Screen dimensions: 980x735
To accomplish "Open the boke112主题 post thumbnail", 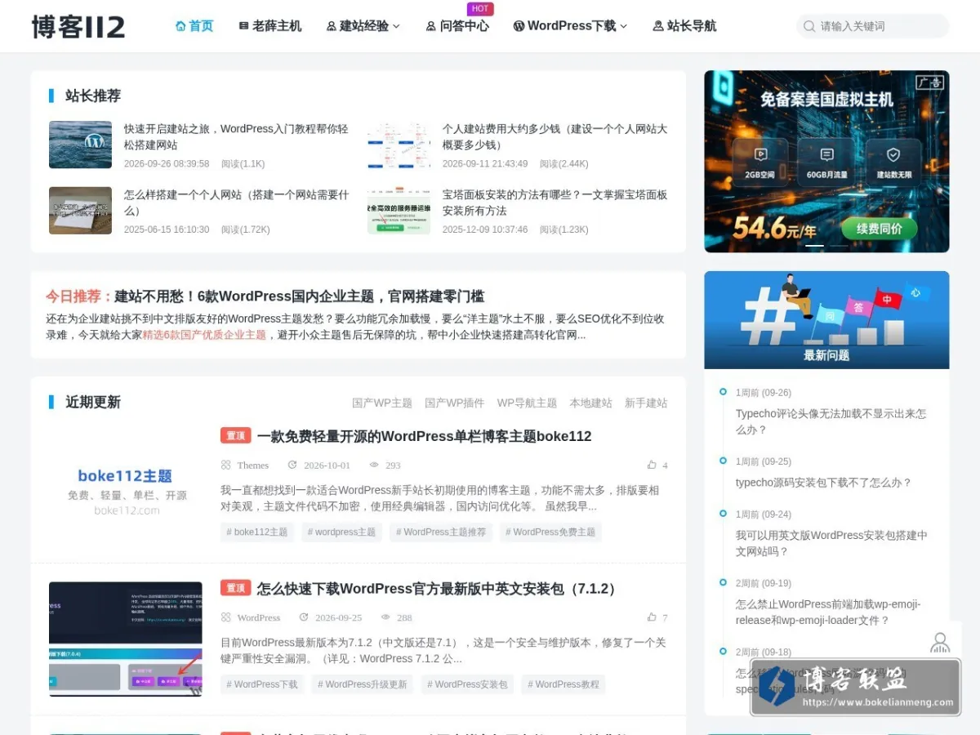I will (126, 487).
